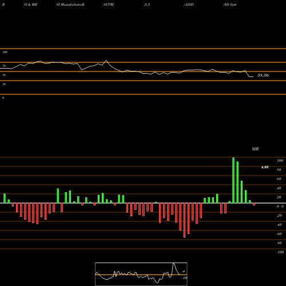Click the RSI peak near level 70
This screenshot has height=286, width=286.
106,61
